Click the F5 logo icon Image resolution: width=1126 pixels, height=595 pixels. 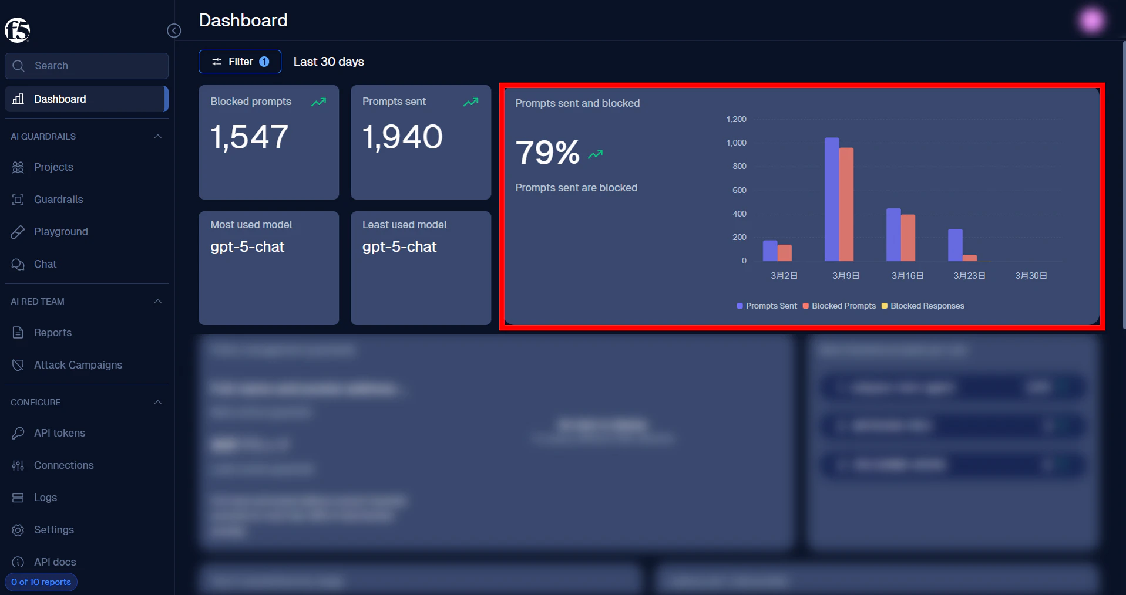[17, 30]
